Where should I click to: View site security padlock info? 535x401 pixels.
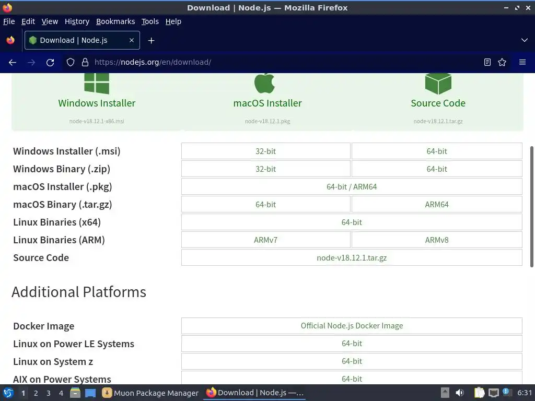(x=85, y=63)
